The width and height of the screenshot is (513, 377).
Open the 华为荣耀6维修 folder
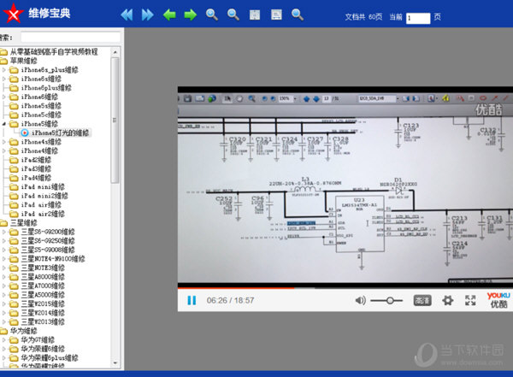point(43,349)
